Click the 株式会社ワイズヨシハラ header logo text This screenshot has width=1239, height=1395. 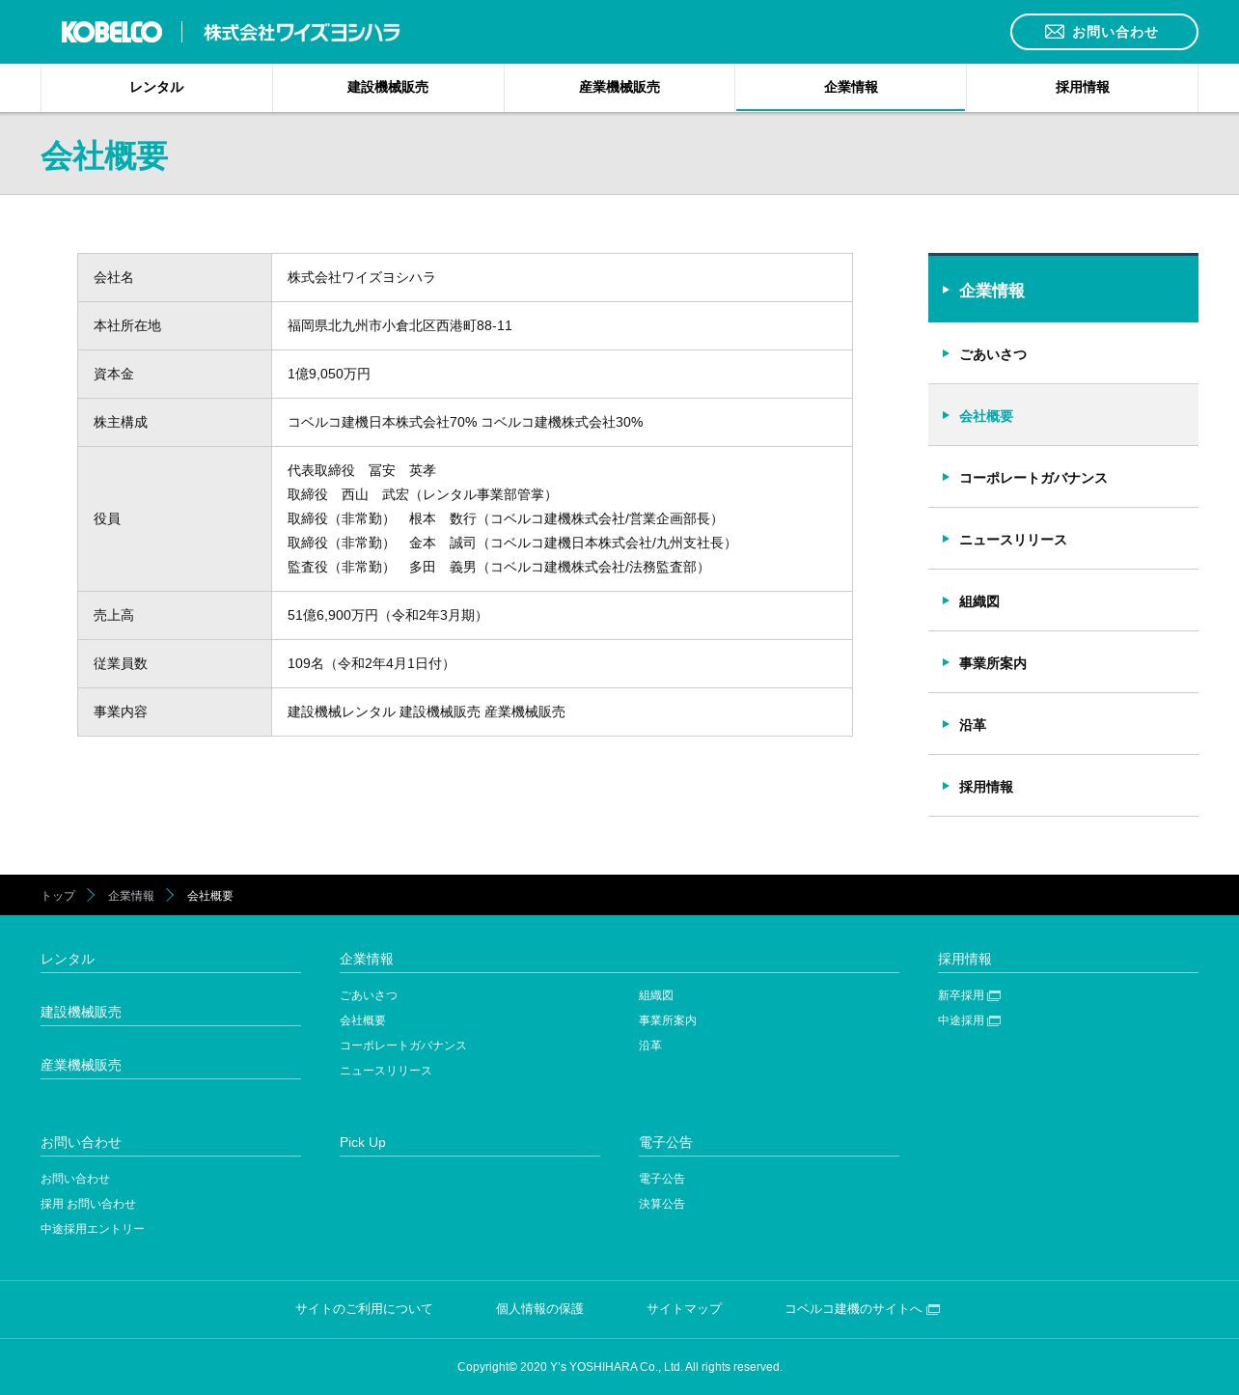302,33
